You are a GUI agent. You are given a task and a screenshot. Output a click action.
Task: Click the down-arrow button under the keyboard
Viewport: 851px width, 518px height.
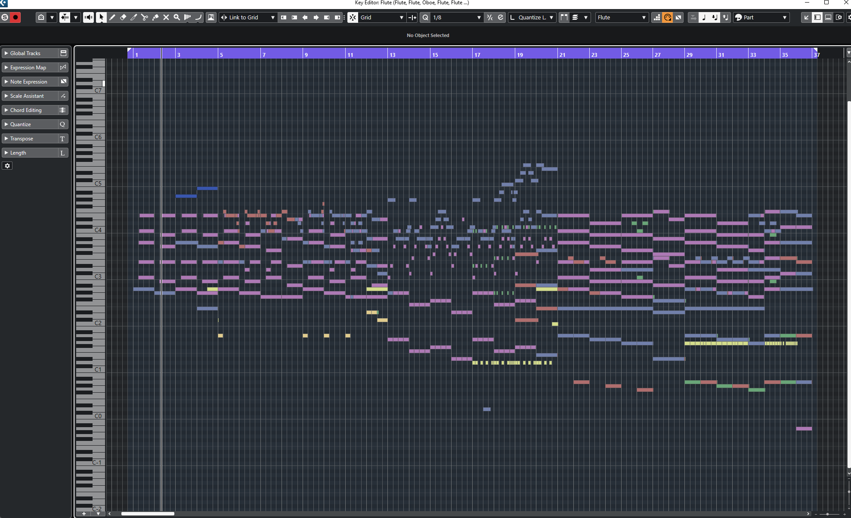pyautogui.click(x=98, y=514)
